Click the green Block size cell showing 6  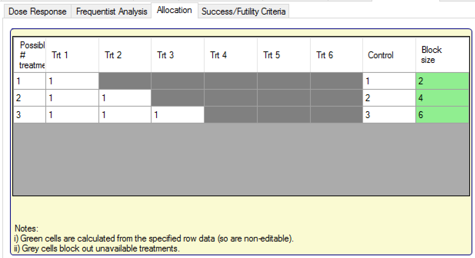pyautogui.click(x=442, y=115)
